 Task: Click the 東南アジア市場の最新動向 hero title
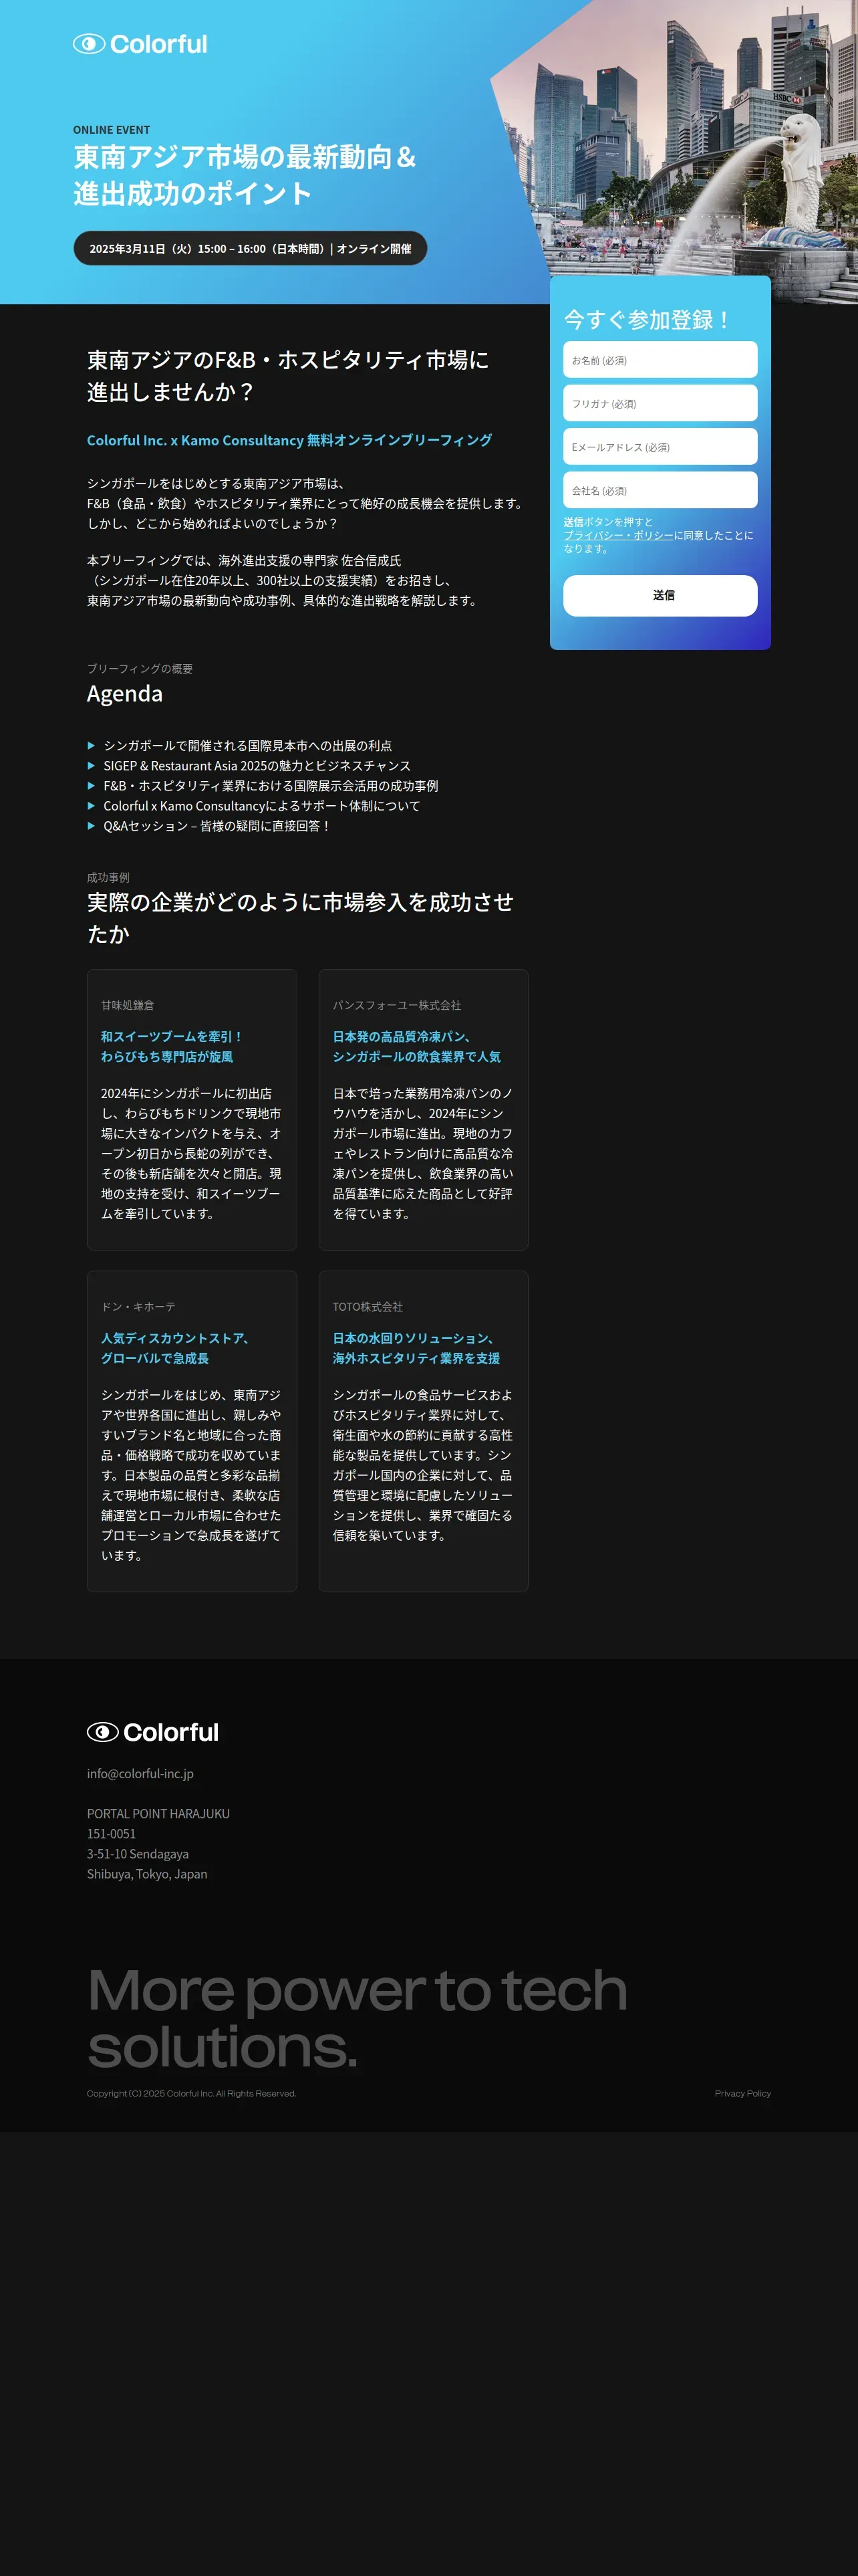click(x=245, y=174)
